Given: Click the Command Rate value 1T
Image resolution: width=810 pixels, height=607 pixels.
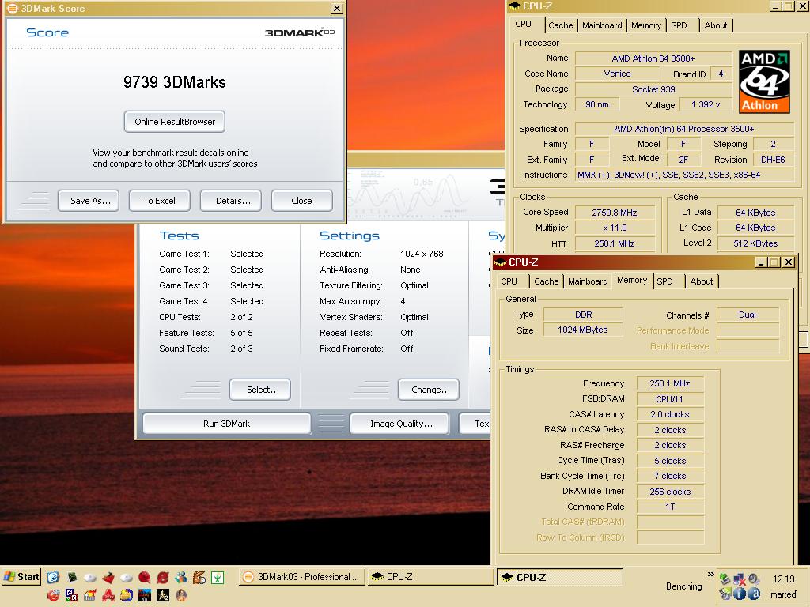Looking at the screenshot, I should point(669,507).
